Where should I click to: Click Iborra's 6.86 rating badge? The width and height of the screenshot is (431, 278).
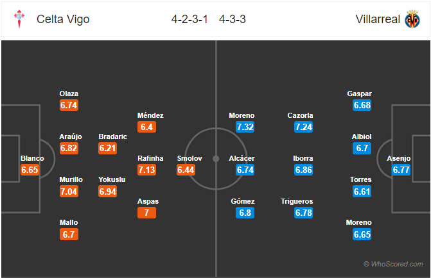point(303,170)
